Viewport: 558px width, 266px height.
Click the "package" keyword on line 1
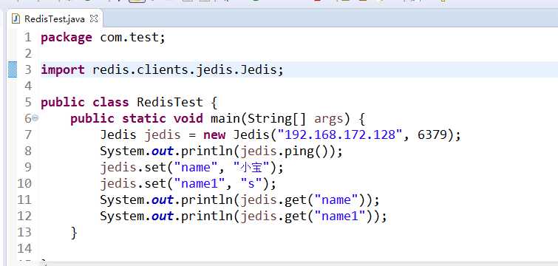tap(67, 38)
